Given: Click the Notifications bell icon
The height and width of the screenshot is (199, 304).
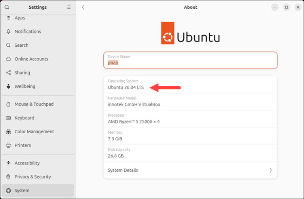Looking at the screenshot, I should pos(8,31).
